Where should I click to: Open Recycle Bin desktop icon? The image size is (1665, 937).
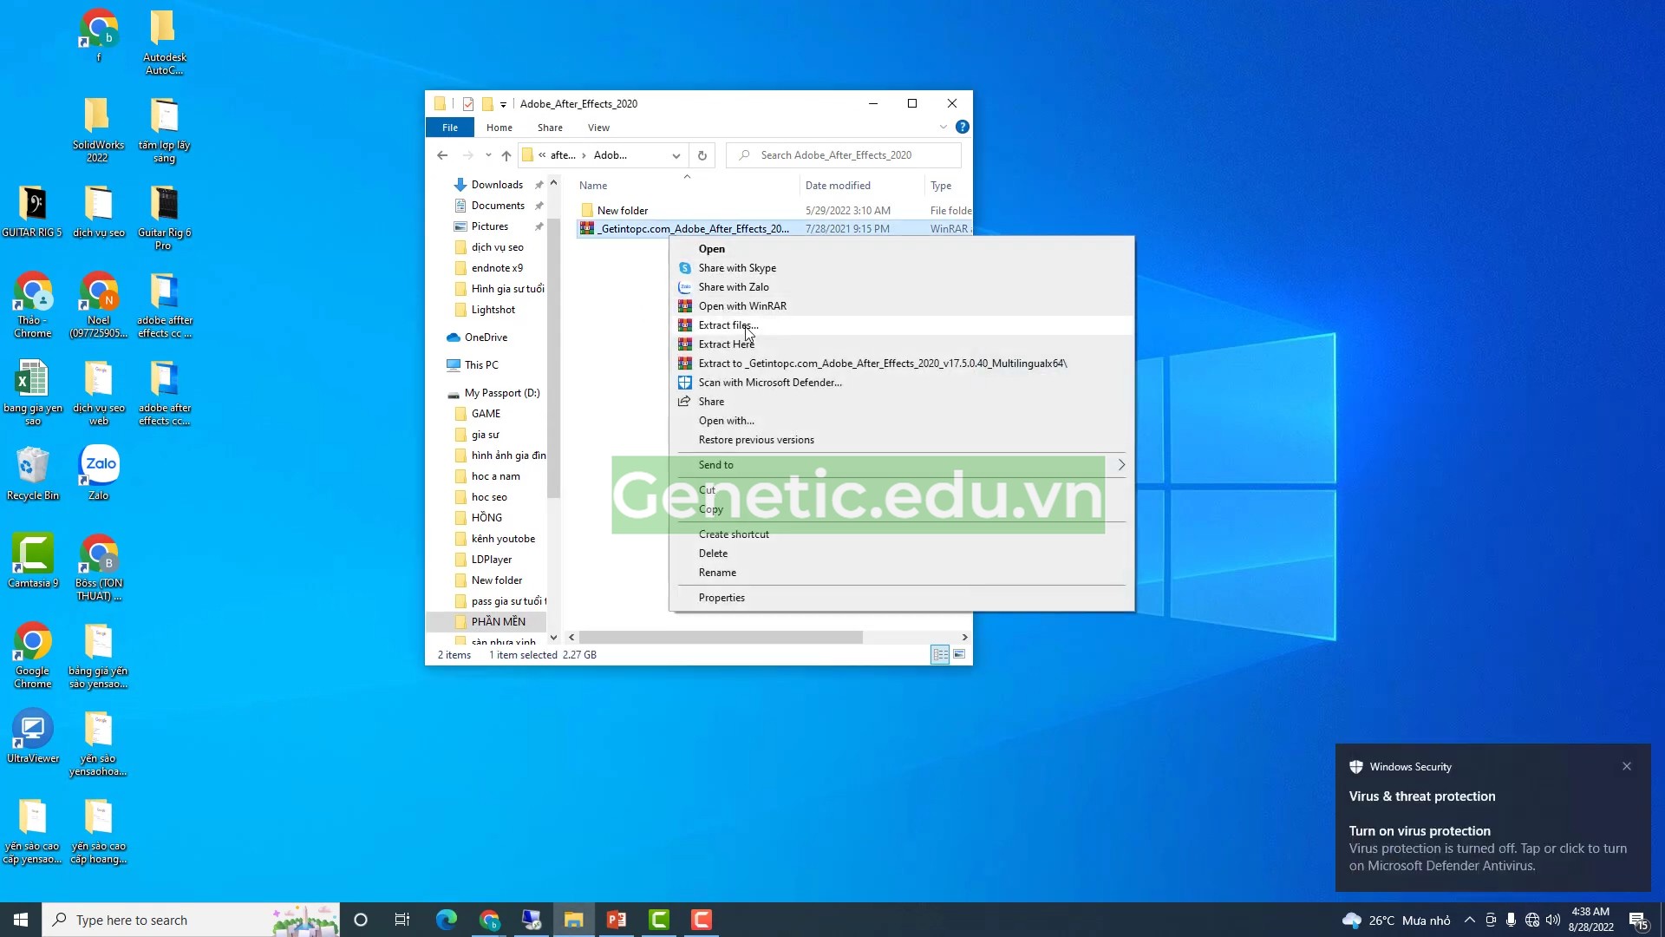(x=33, y=474)
